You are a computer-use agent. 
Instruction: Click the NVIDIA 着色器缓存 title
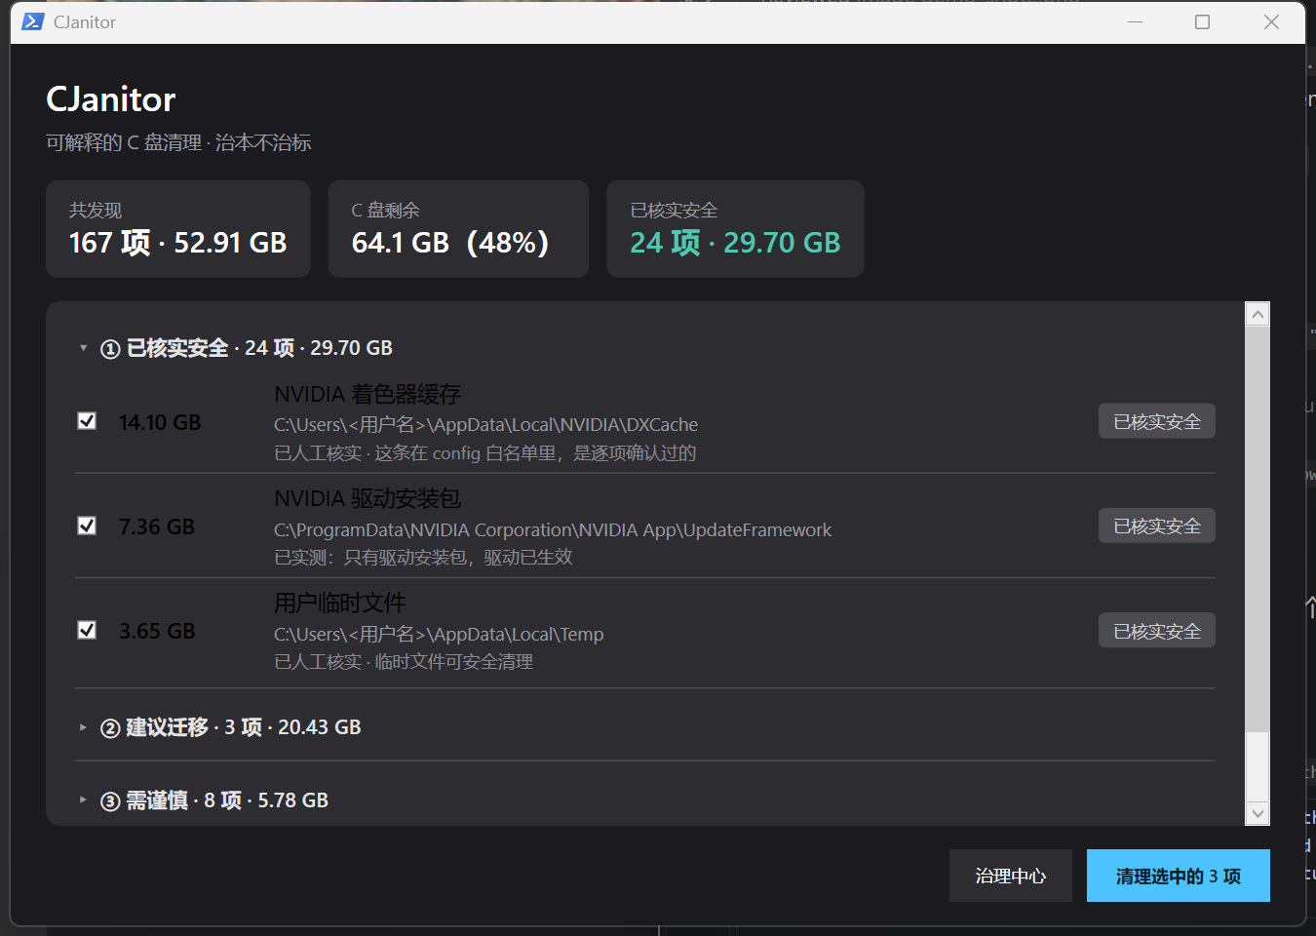[x=368, y=394]
